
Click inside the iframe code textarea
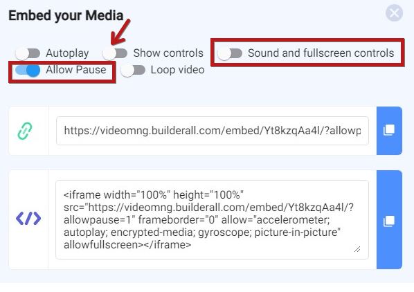click(x=213, y=219)
